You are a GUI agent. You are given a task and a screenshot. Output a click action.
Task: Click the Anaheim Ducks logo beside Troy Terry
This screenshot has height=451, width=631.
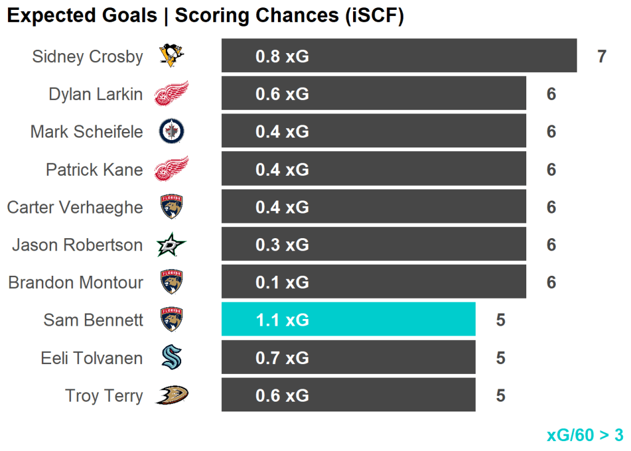(x=171, y=395)
